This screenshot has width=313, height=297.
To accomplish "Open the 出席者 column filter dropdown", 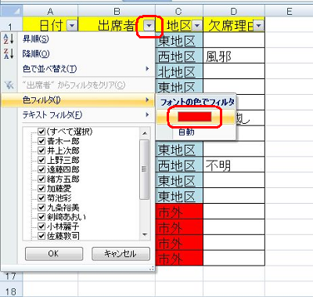I will click(149, 26).
